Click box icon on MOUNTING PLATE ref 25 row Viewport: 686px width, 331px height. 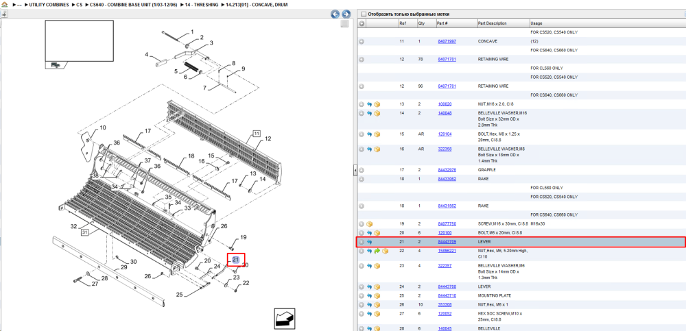pos(377,296)
